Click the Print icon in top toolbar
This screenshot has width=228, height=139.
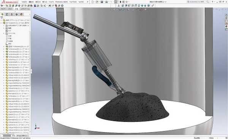click(106, 2)
